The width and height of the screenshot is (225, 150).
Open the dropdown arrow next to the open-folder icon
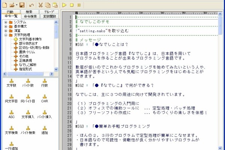16,5
